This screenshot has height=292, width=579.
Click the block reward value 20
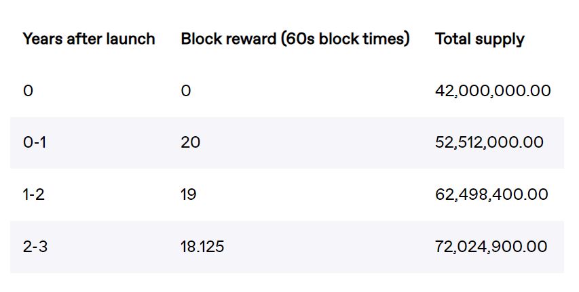(x=190, y=142)
